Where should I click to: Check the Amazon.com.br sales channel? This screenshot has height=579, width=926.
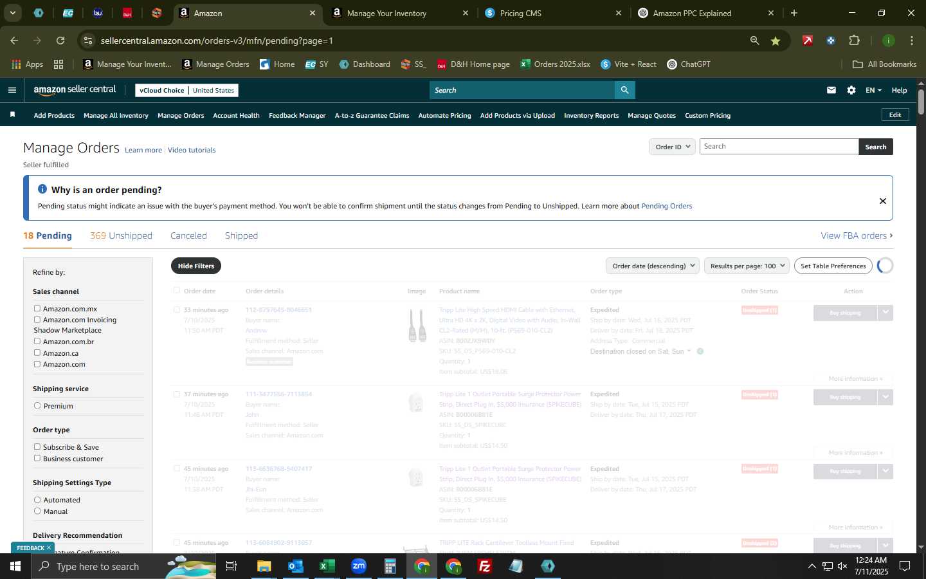point(37,342)
